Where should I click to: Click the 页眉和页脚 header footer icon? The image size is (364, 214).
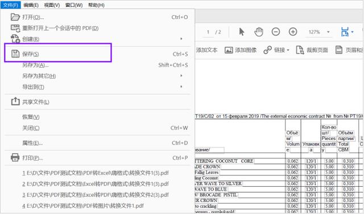(x=339, y=50)
